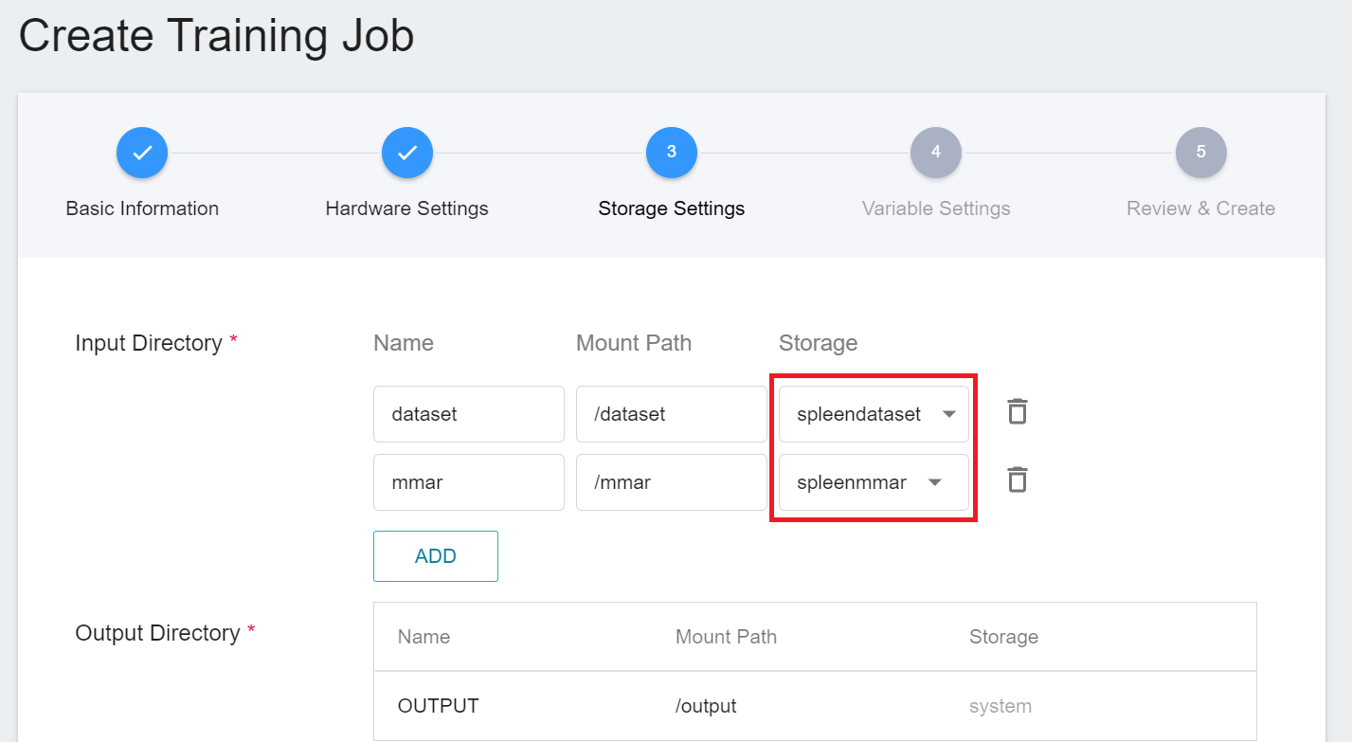
Task: Click the Basic Information step checkmark circle
Action: (142, 153)
